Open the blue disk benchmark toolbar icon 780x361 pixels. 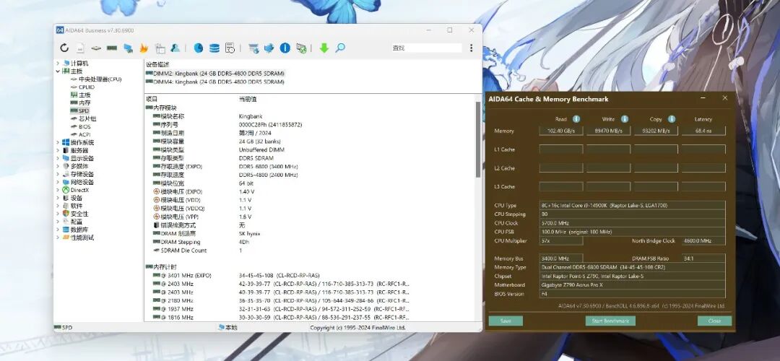(x=199, y=48)
